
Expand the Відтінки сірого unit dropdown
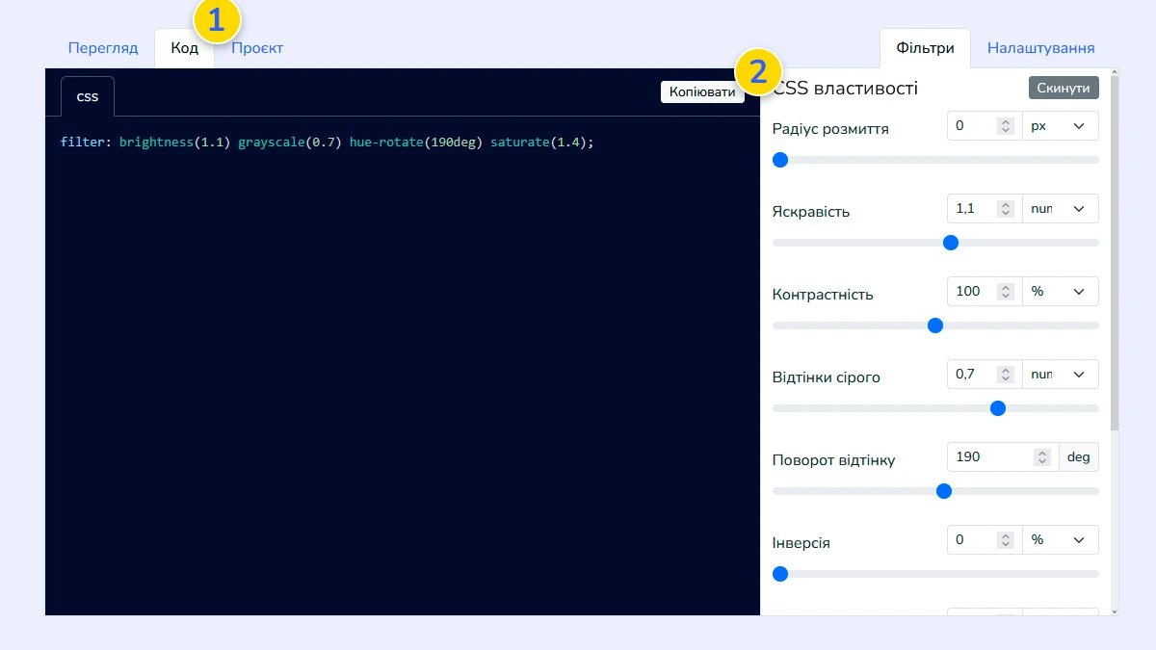(x=1060, y=375)
